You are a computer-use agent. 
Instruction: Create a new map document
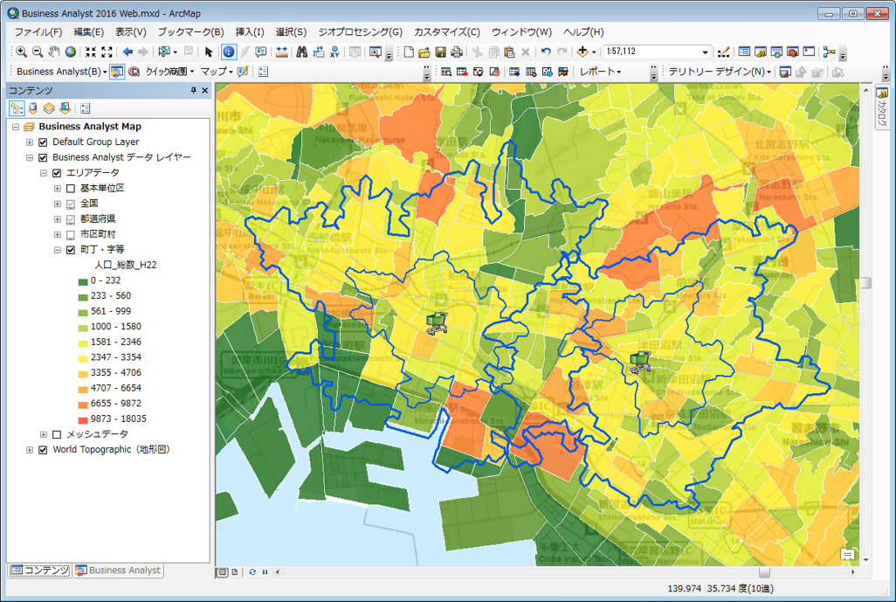click(408, 52)
